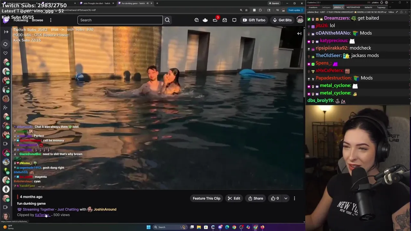
Task: Click the clip video player
Action: click(158, 108)
